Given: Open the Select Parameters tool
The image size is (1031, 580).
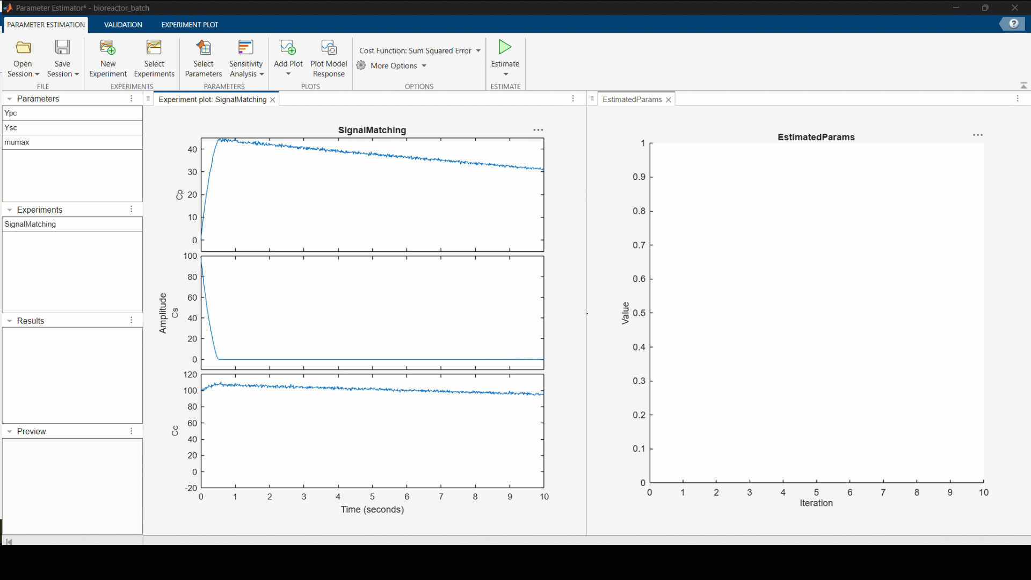Looking at the screenshot, I should (x=204, y=59).
